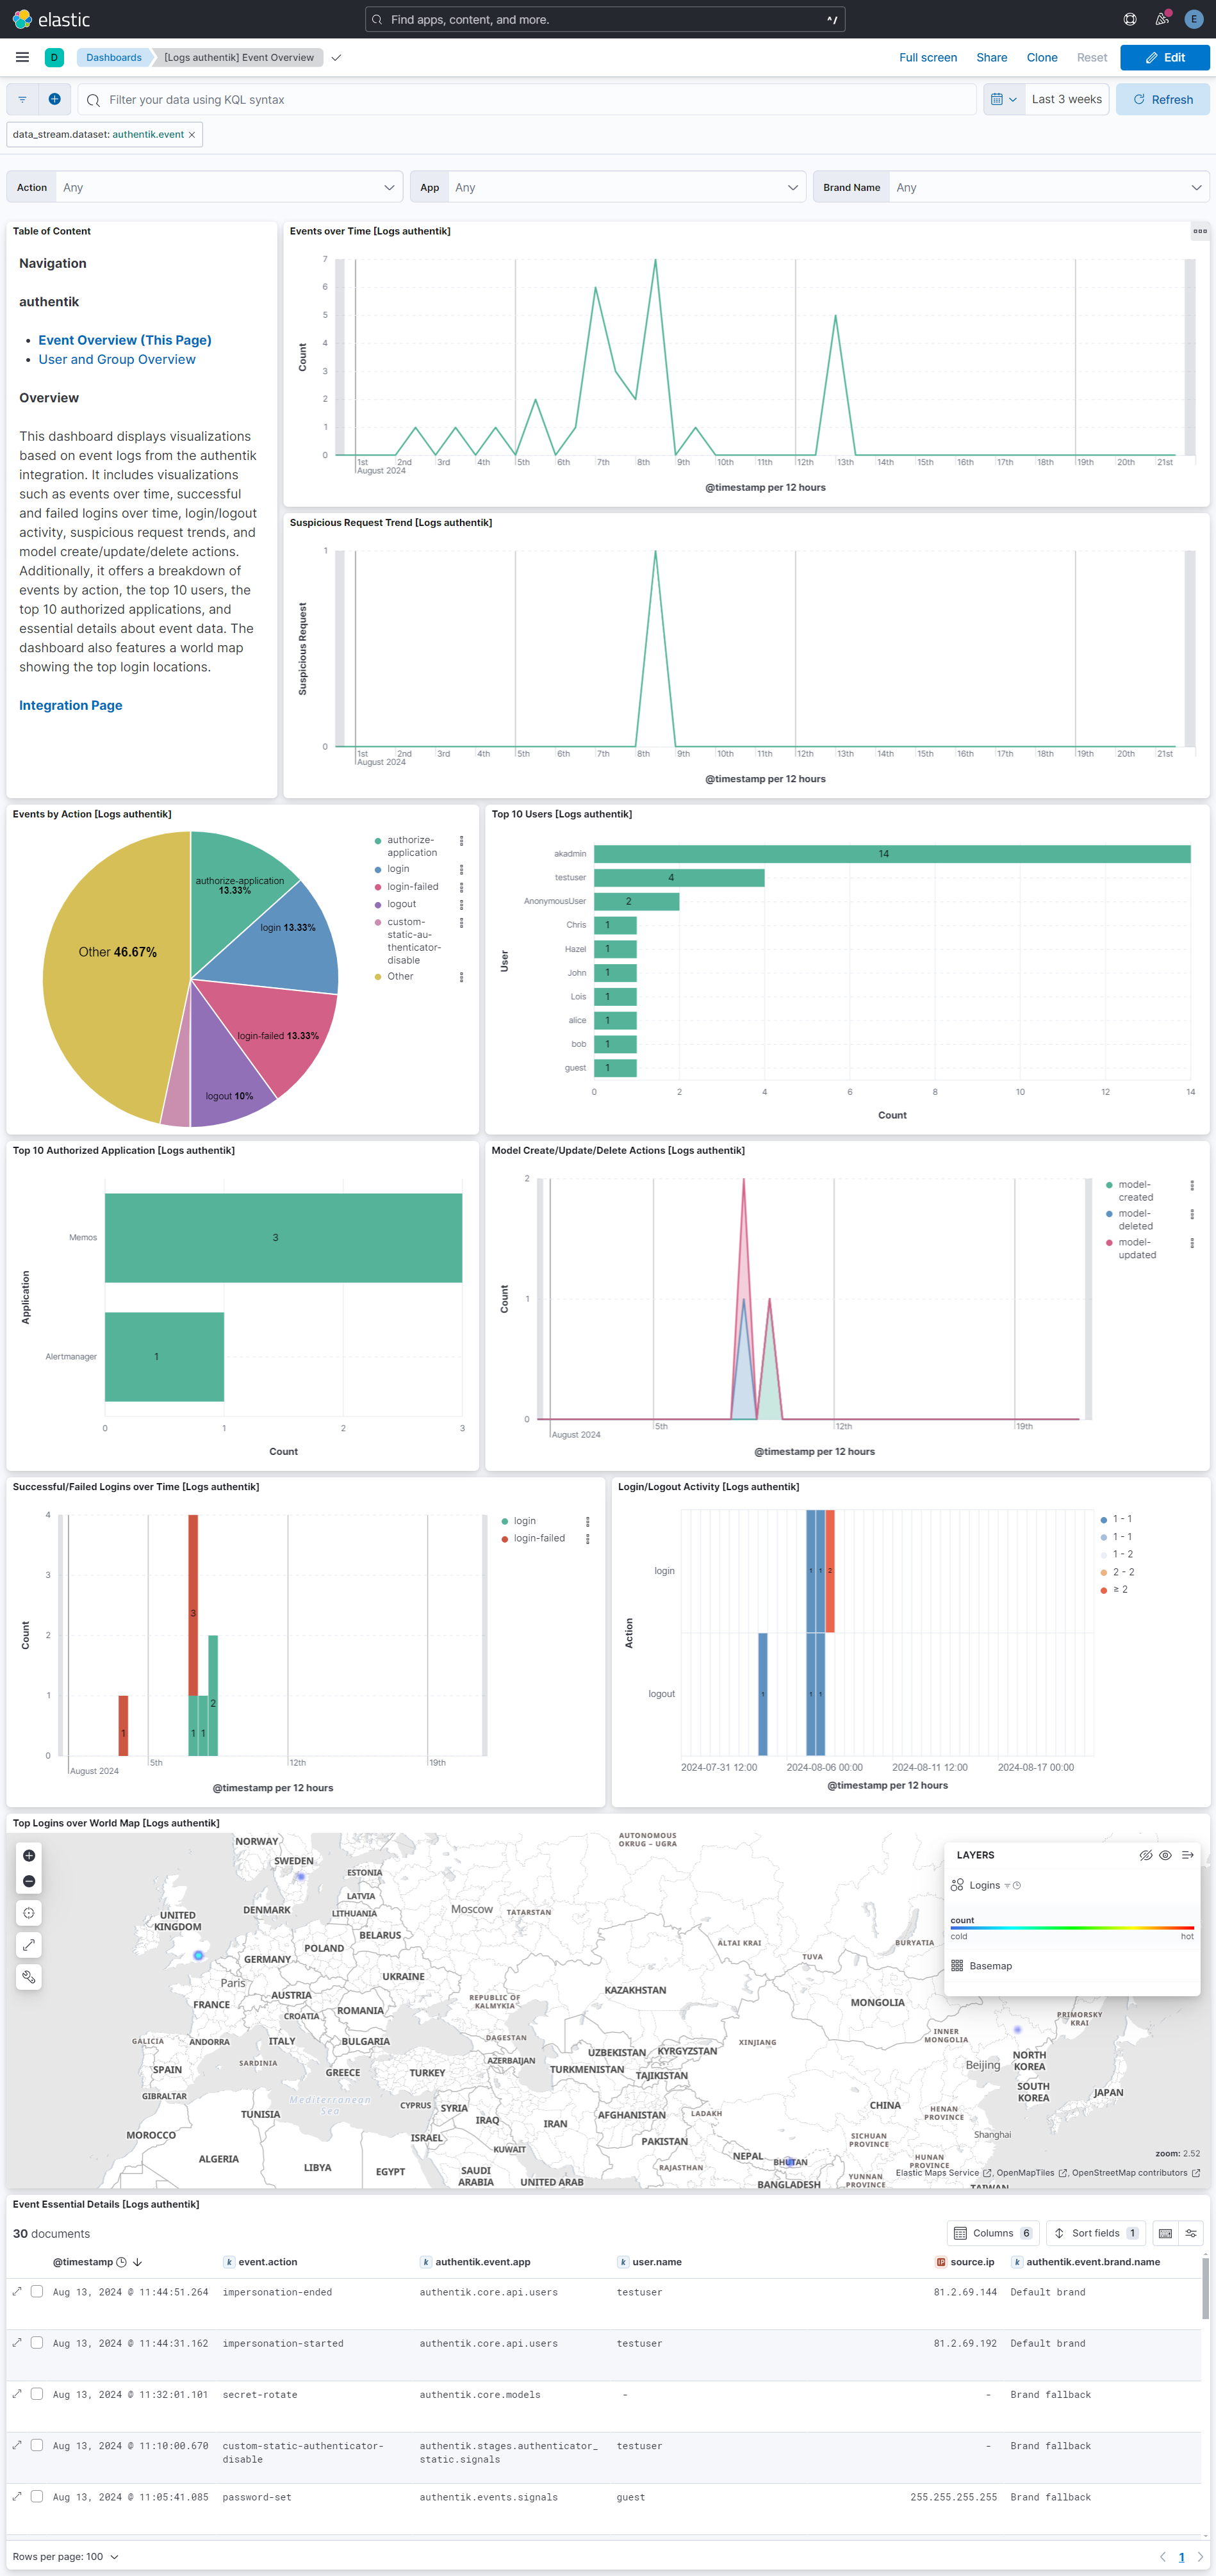
Task: Expand the impersonation-ended row details
Action: (x=17, y=2291)
